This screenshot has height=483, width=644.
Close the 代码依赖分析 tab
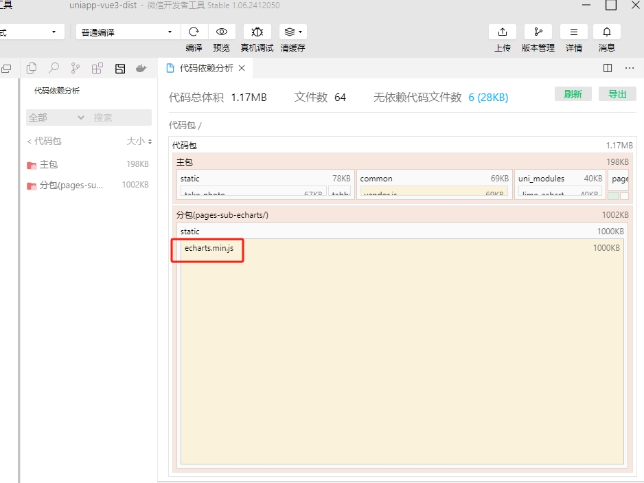tap(242, 68)
